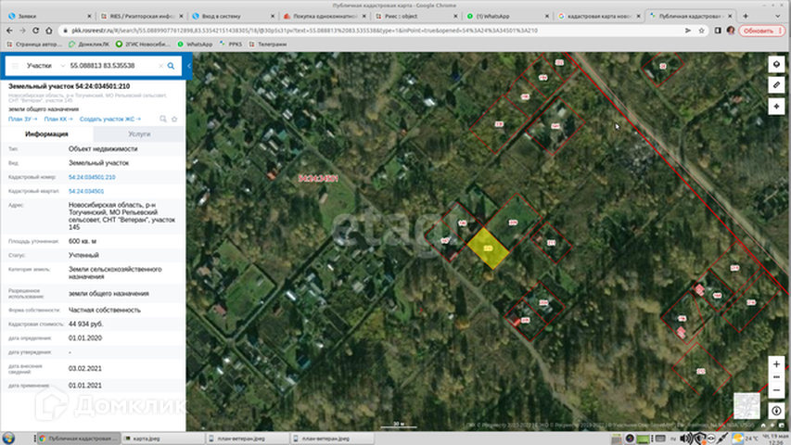This screenshot has width=791, height=445.
Task: Clear the search field with the X
Action: pyautogui.click(x=160, y=66)
